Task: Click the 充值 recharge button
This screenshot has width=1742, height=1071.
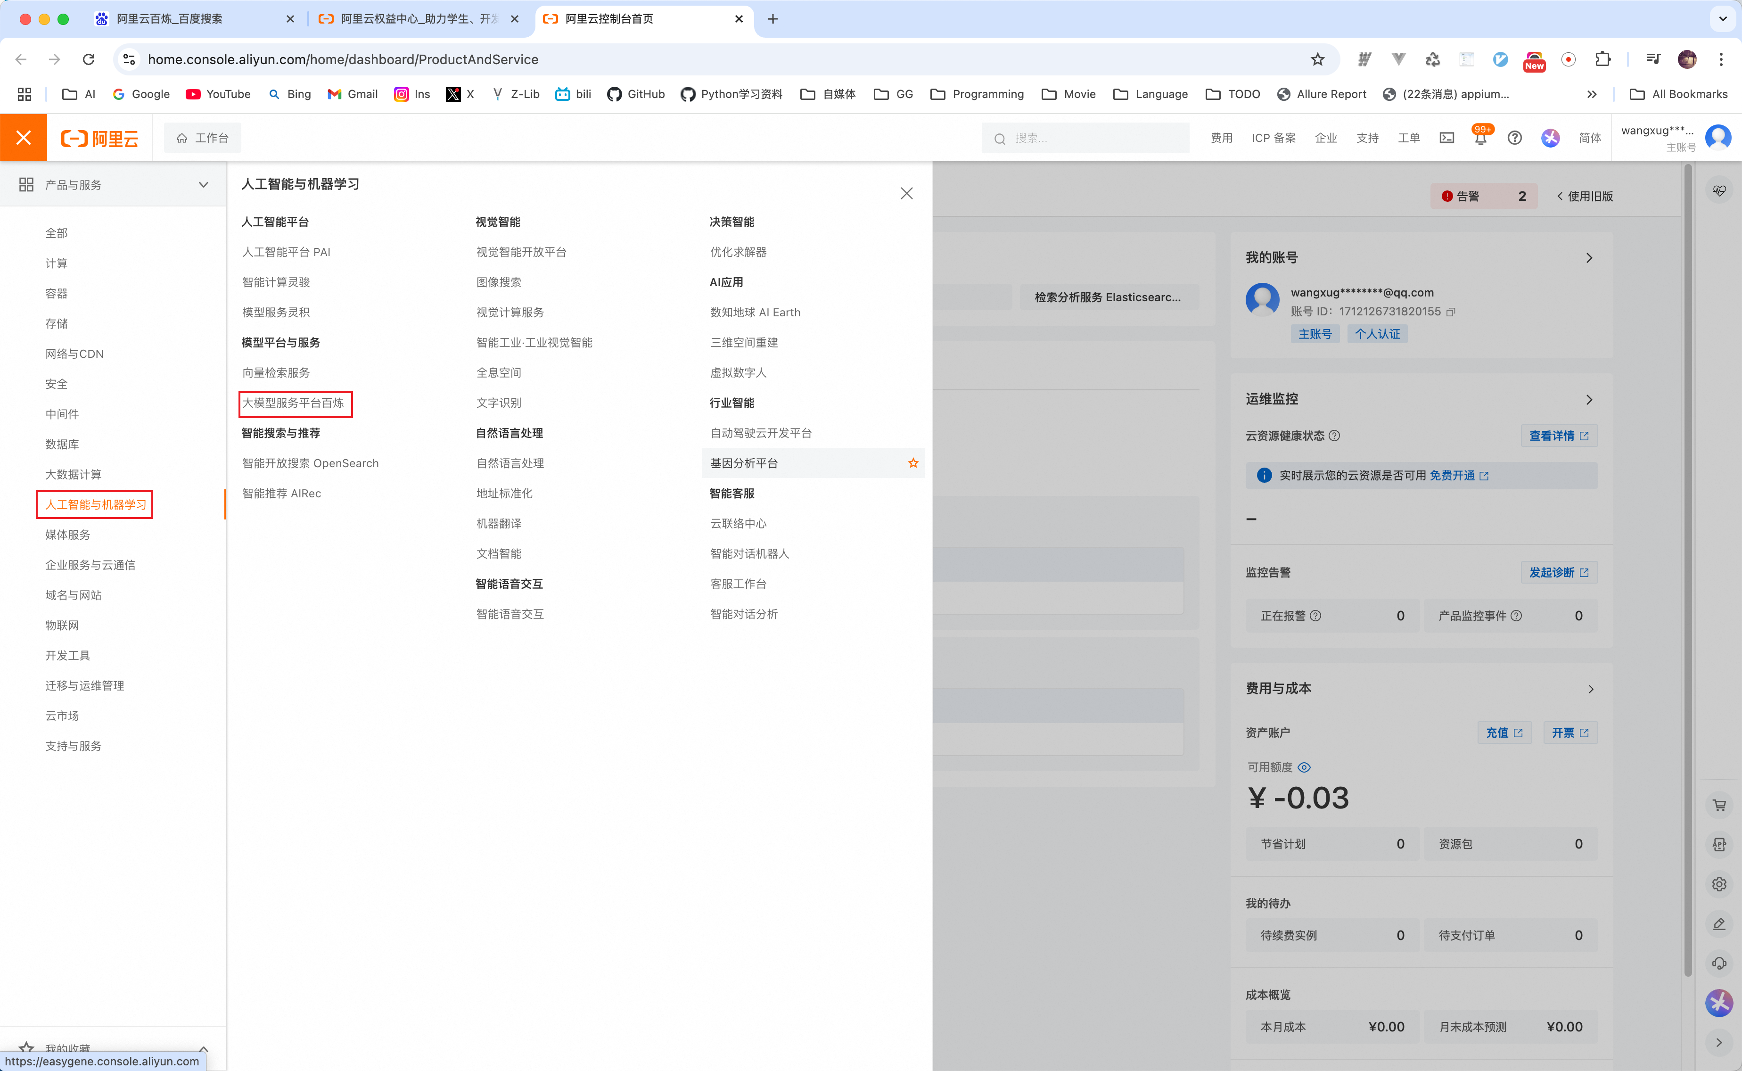Action: [1505, 733]
